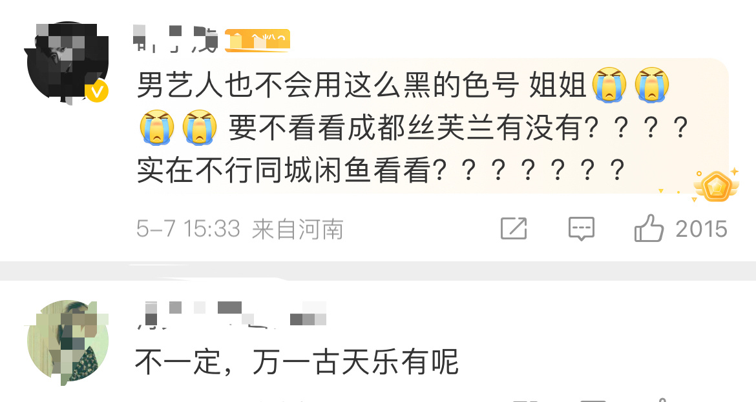
Task: Open the comment reply bubble icon
Action: pyautogui.click(x=581, y=228)
